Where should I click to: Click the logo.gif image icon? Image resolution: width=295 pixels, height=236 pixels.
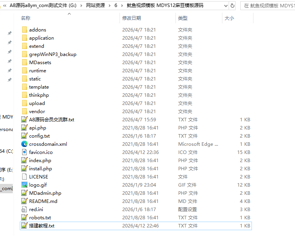(x=24, y=185)
